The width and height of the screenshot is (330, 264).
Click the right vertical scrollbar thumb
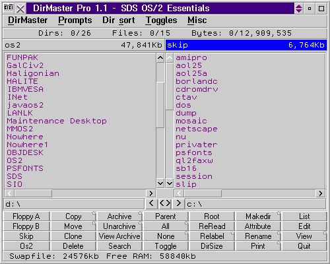[x=170, y=86]
